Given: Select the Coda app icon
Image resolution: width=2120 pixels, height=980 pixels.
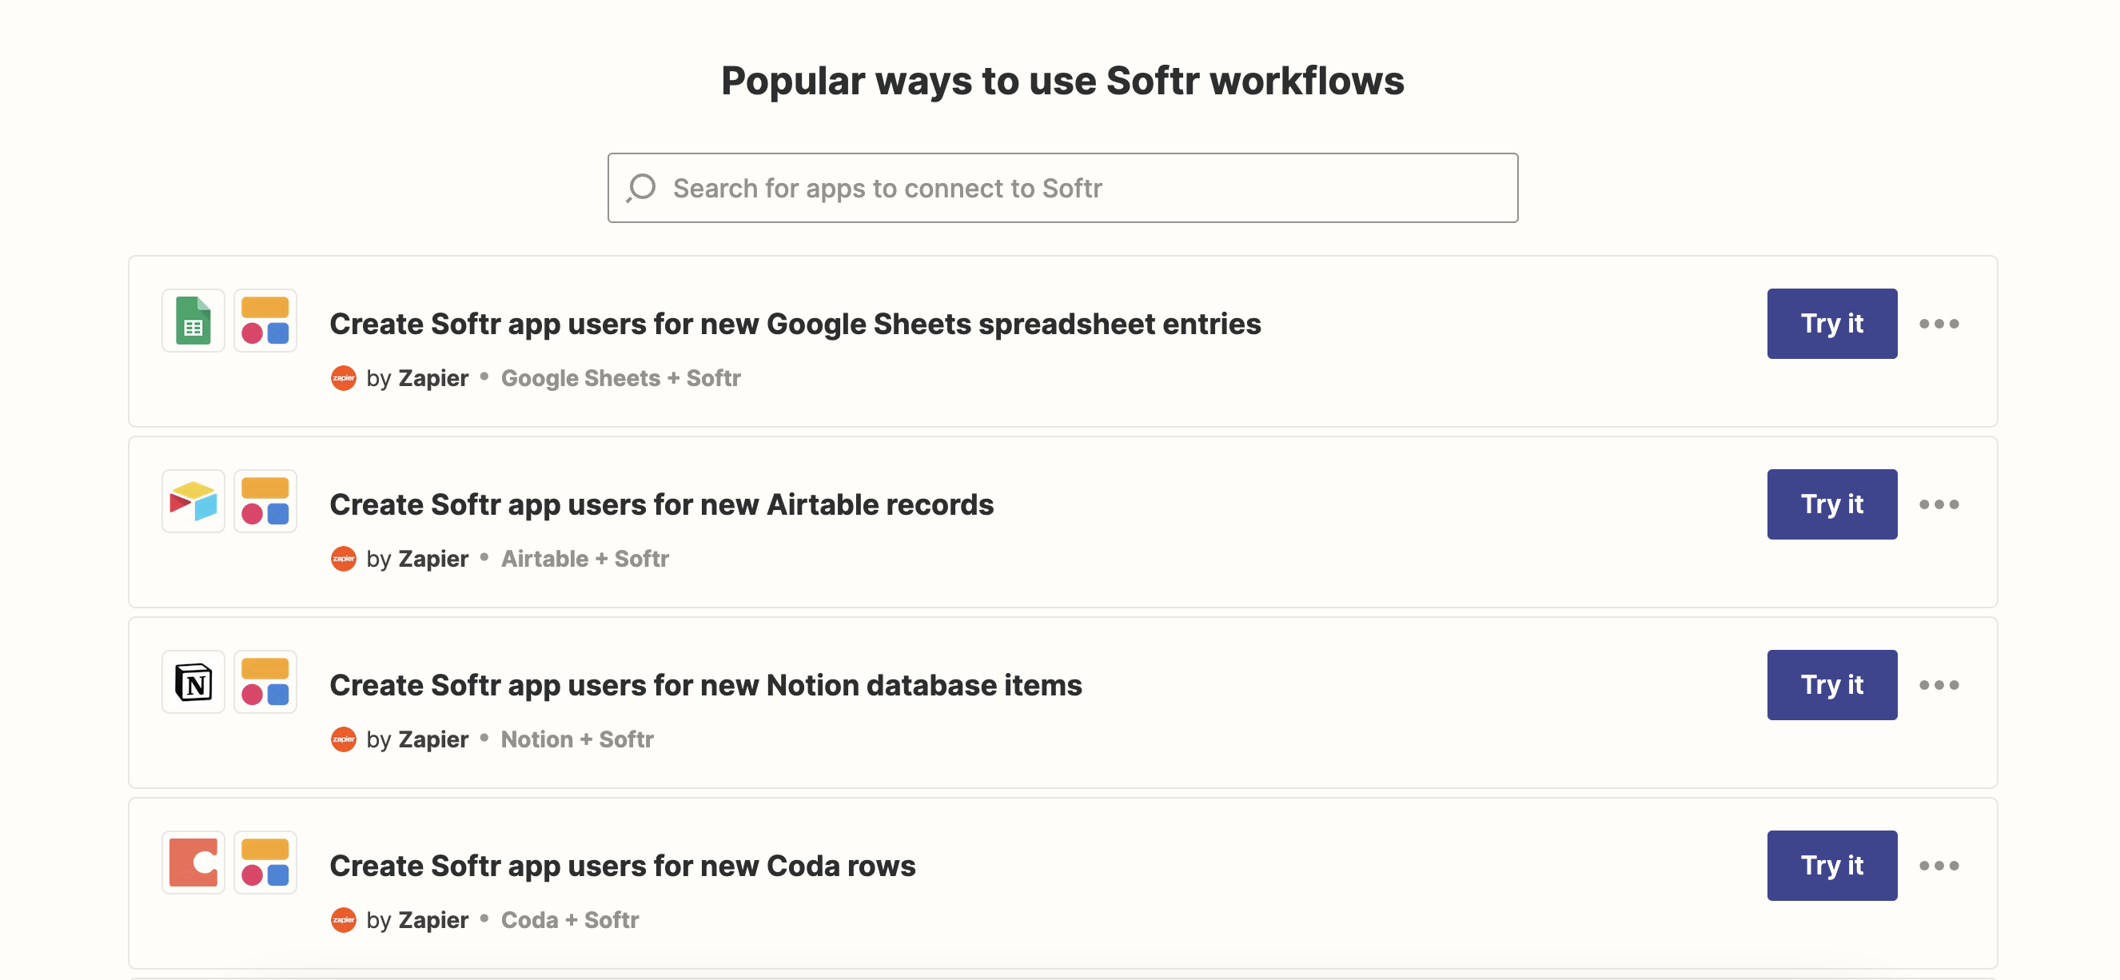Looking at the screenshot, I should click(x=193, y=862).
